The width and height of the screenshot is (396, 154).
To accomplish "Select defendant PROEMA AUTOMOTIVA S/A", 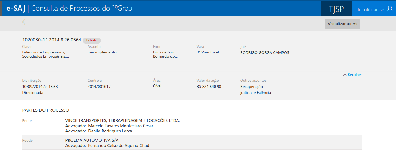I will click(x=92, y=140).
